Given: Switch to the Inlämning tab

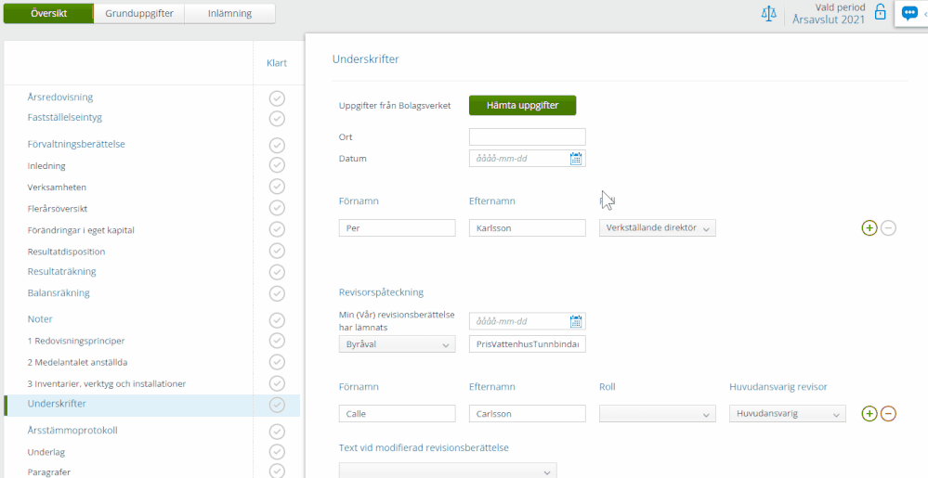Looking at the screenshot, I should [229, 13].
